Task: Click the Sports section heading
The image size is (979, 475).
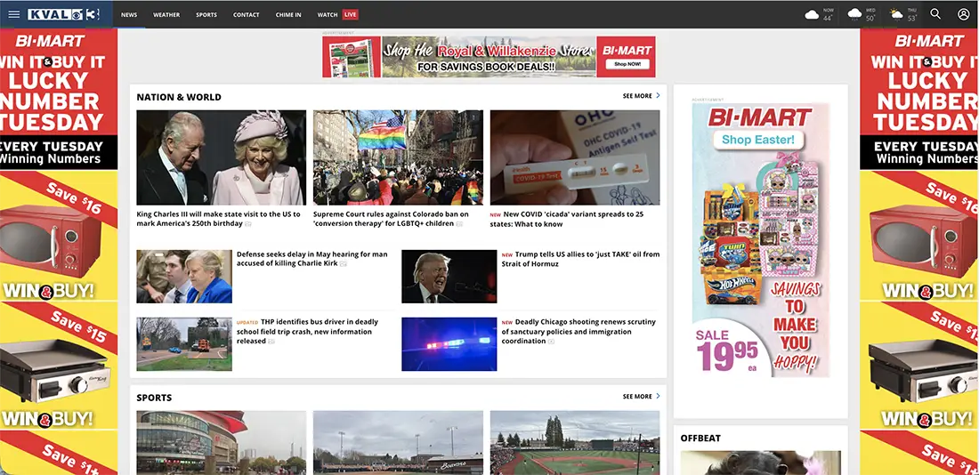Action: (154, 398)
